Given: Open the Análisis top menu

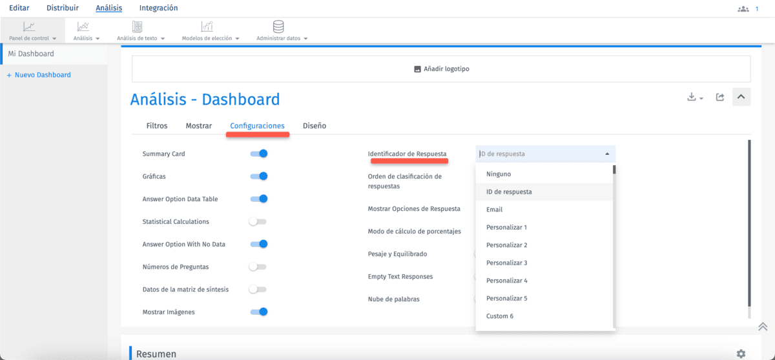Looking at the screenshot, I should pyautogui.click(x=109, y=8).
